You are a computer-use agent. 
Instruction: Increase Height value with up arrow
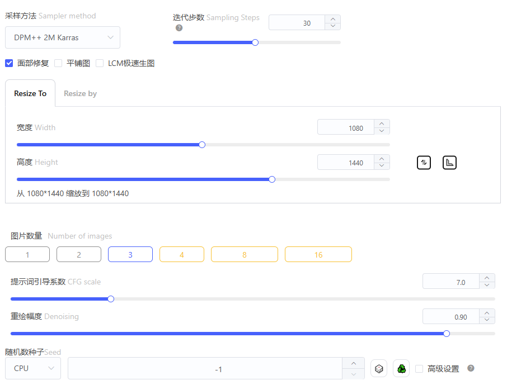pyautogui.click(x=382, y=158)
